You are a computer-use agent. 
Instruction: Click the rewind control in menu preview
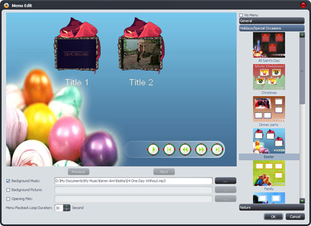[185, 149]
